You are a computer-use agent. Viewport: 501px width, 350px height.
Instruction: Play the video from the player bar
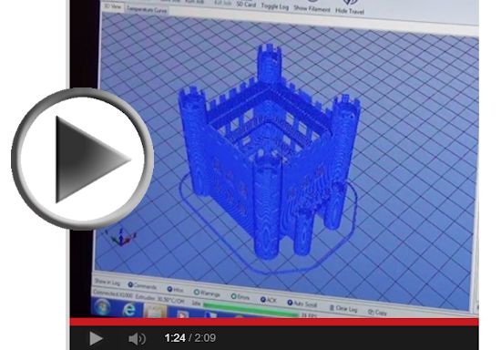(x=96, y=338)
